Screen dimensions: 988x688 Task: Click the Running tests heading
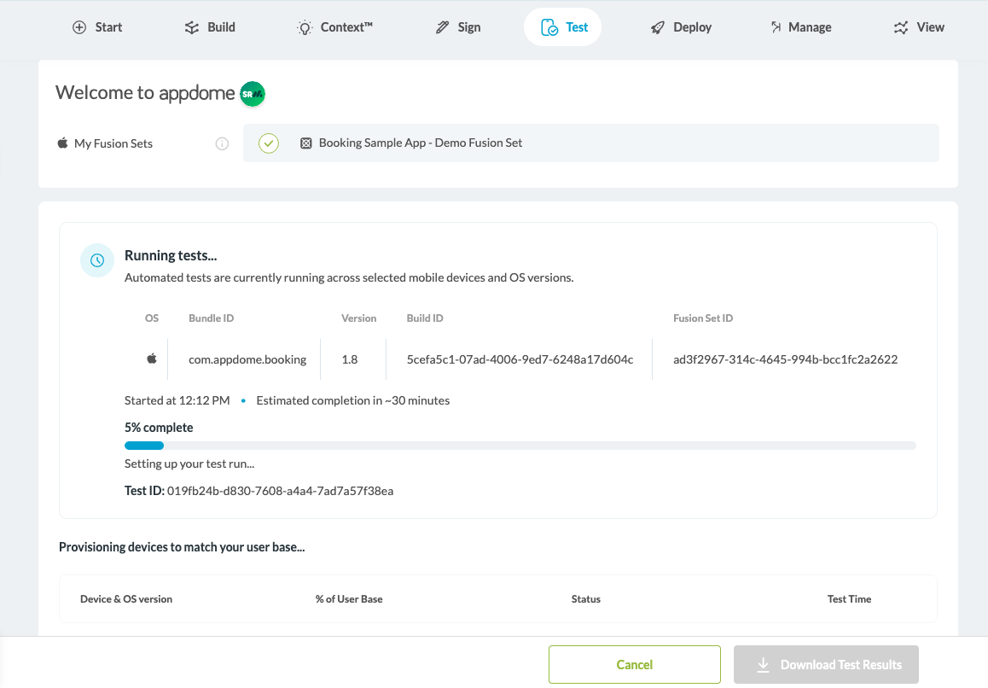(x=171, y=255)
